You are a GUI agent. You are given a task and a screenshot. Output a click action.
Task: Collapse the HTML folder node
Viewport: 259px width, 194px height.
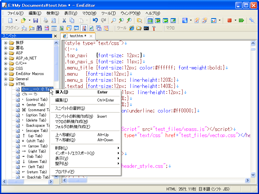click(6, 84)
